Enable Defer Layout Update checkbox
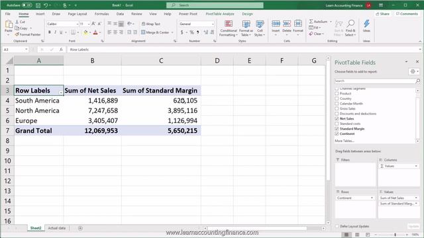 point(337,226)
